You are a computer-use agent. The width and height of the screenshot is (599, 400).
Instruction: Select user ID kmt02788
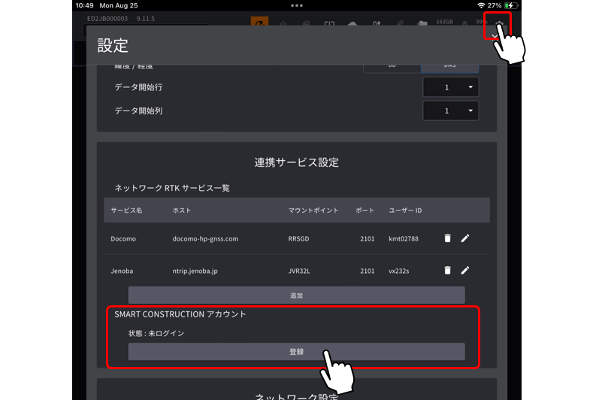point(404,239)
